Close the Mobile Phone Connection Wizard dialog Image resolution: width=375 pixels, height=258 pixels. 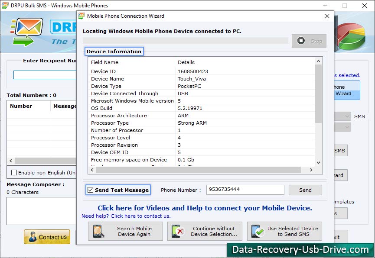click(x=327, y=16)
